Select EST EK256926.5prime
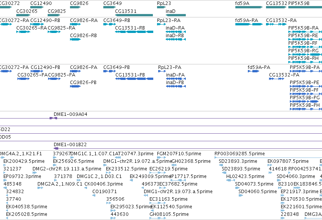Viewport: 322px width, 220px height. [x=54, y=165]
